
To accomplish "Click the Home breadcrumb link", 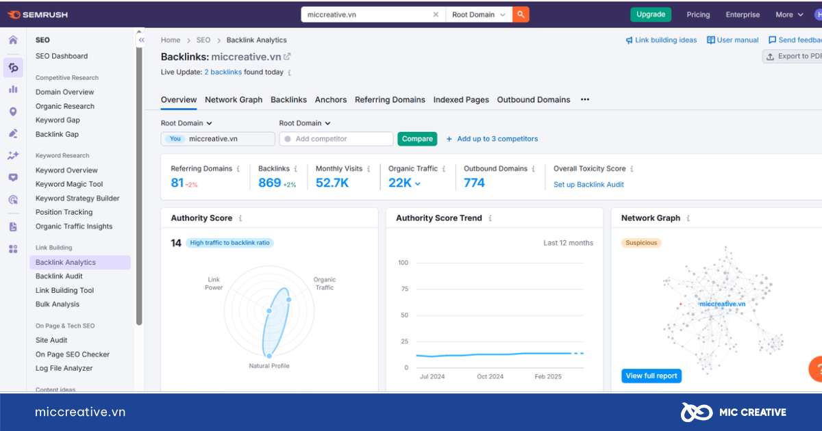I will [171, 40].
